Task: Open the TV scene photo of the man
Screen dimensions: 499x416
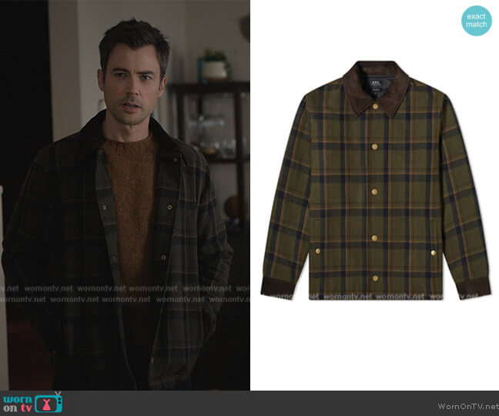Action: pos(125,195)
